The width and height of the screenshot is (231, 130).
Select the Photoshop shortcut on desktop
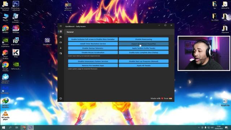pos(16,6)
